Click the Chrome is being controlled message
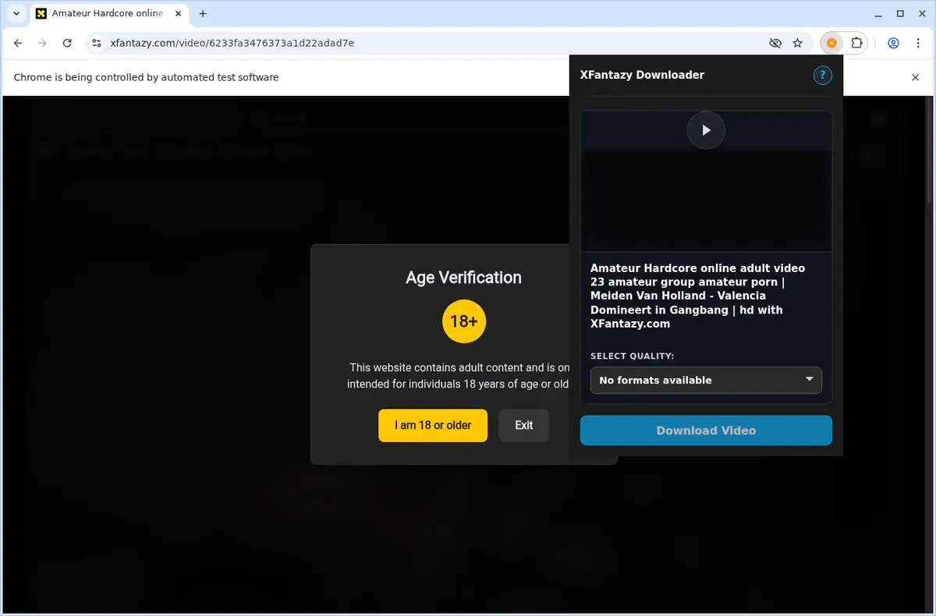 tap(146, 77)
